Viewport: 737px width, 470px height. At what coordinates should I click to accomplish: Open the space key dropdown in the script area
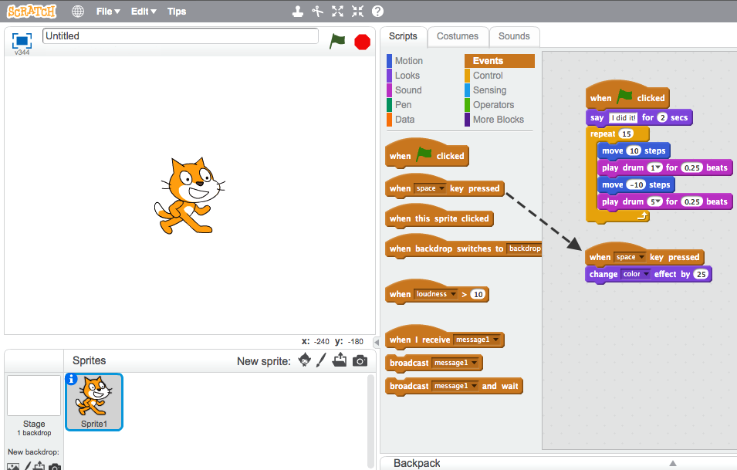[x=630, y=257]
